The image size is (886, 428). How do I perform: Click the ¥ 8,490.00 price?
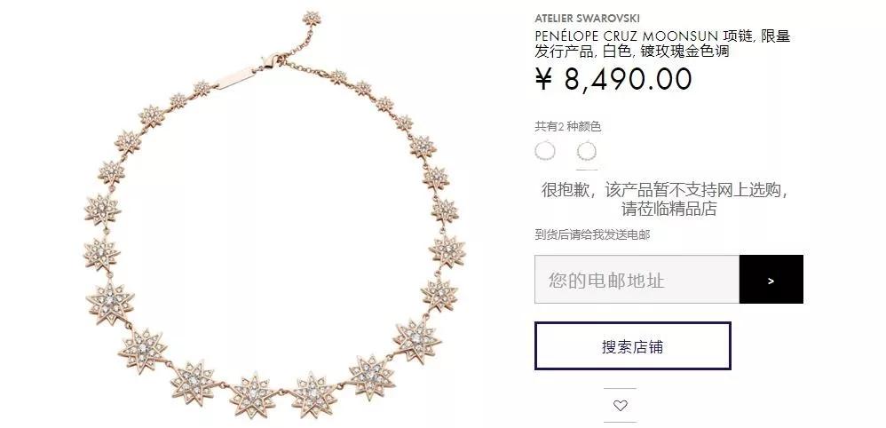[613, 79]
